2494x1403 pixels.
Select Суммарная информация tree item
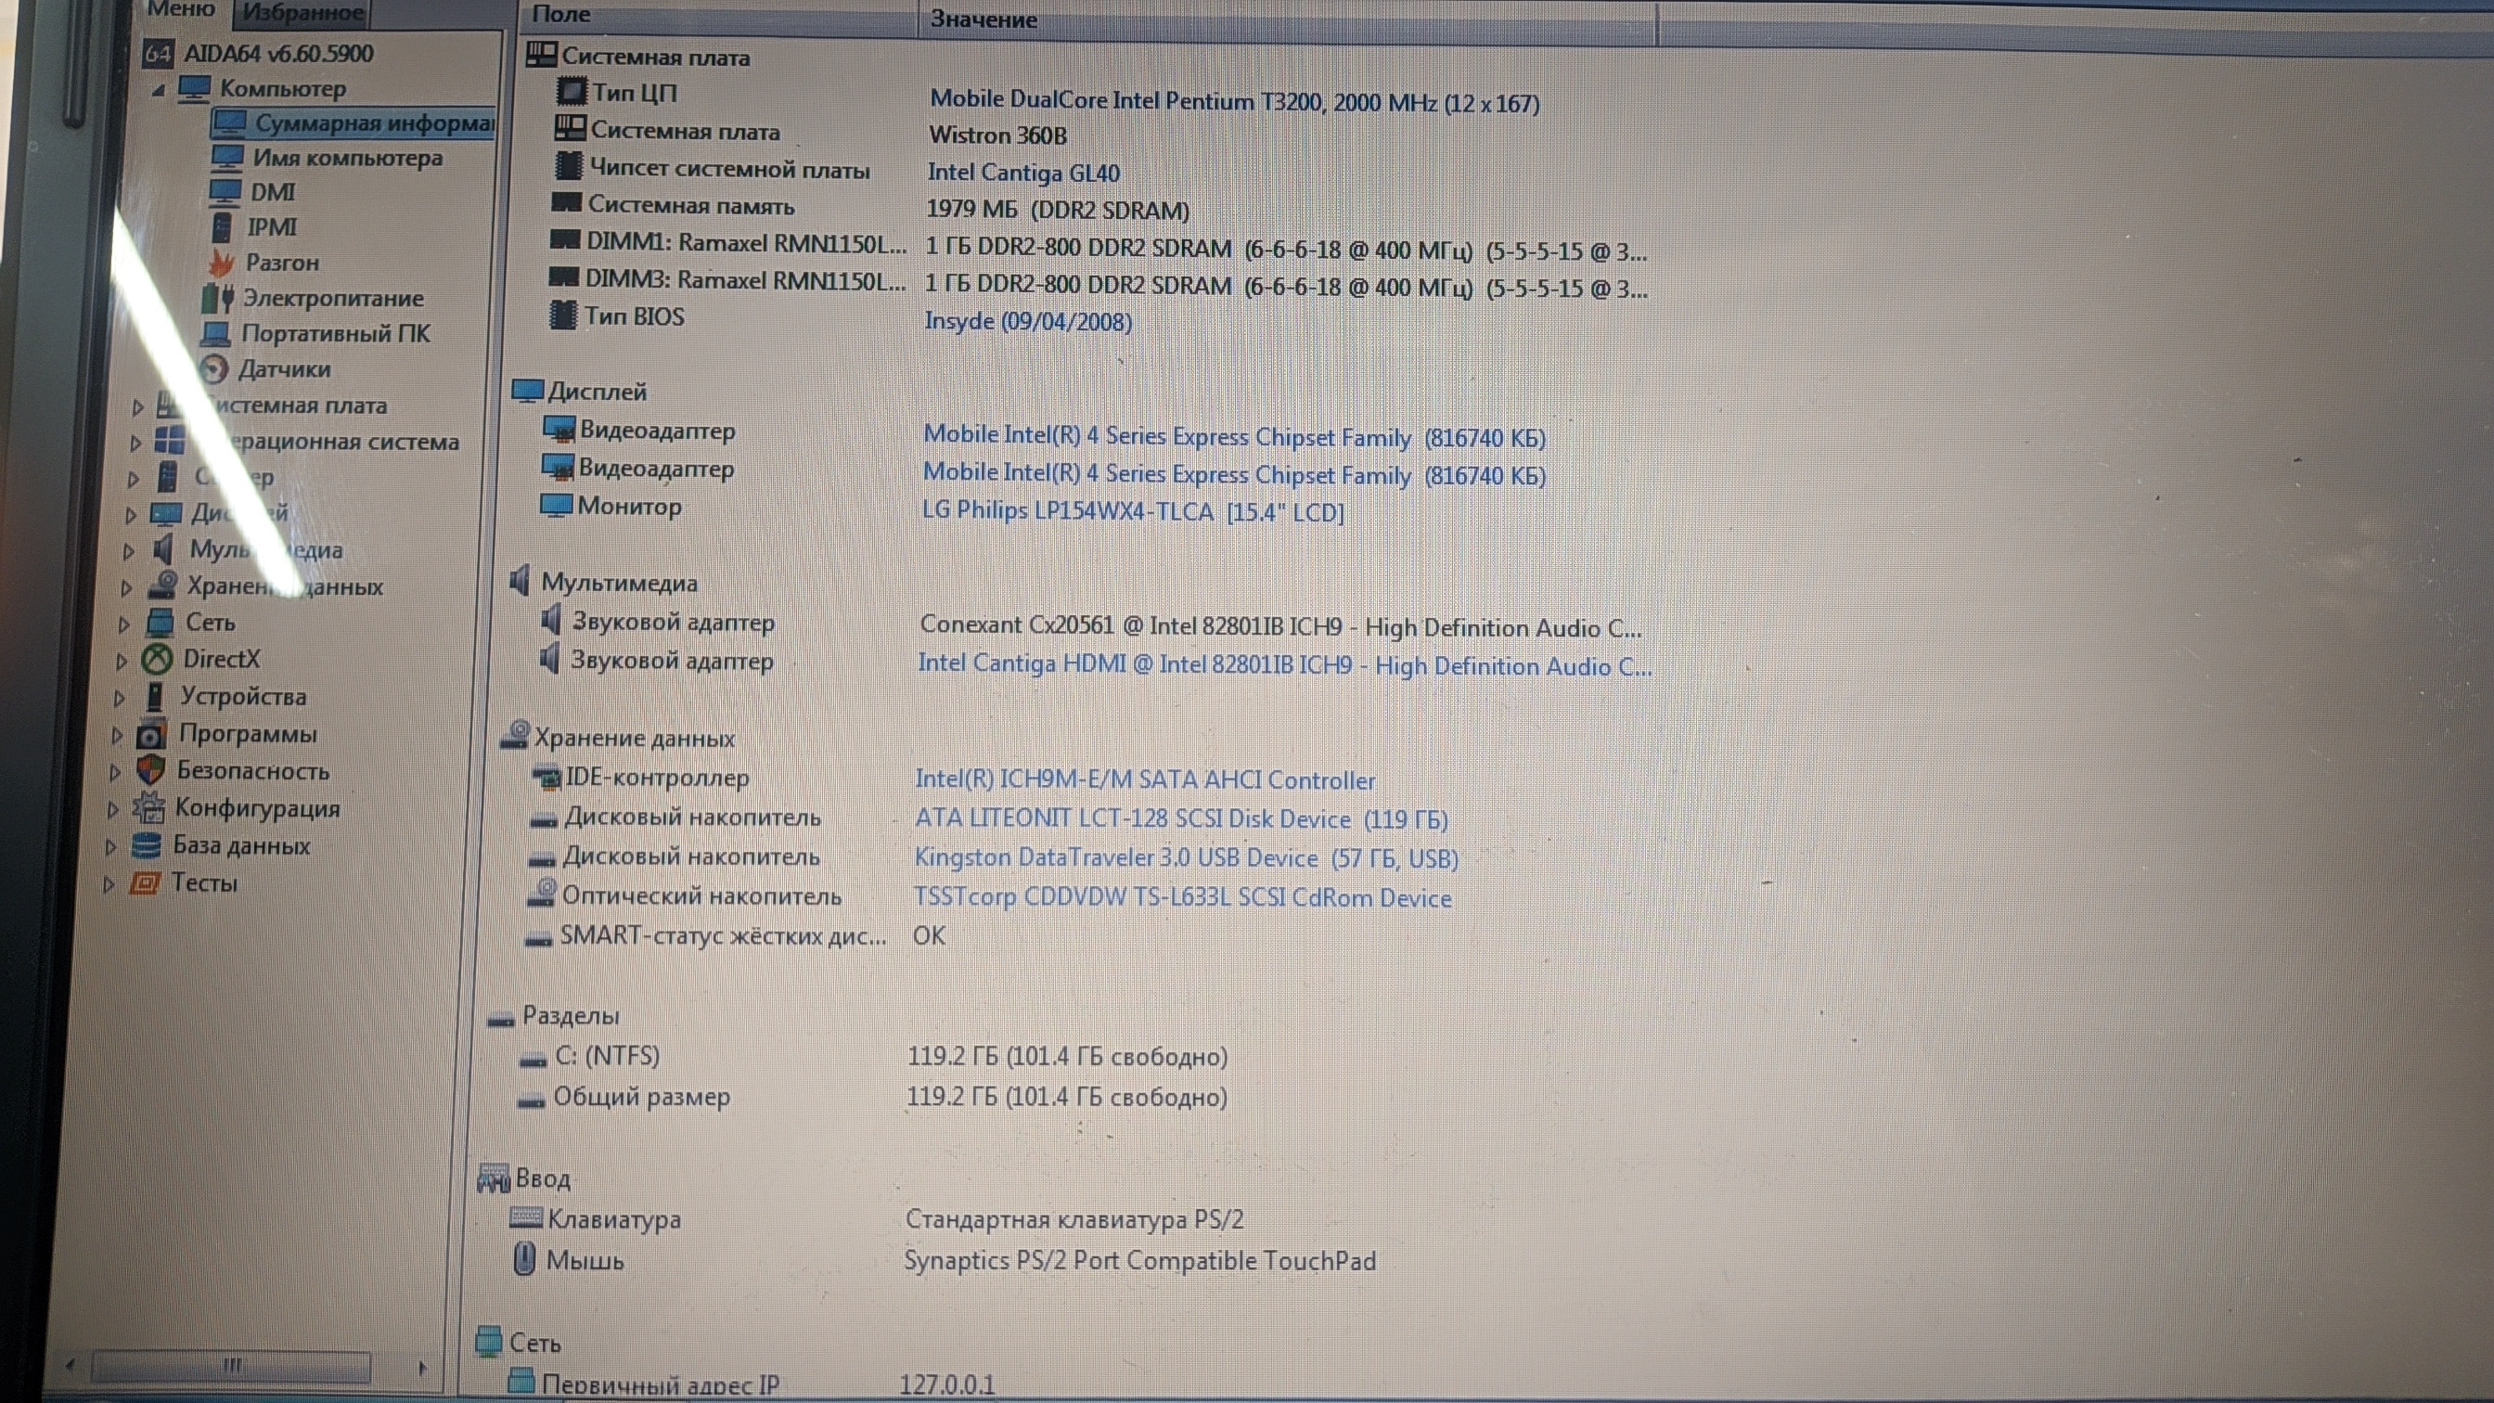coord(353,123)
